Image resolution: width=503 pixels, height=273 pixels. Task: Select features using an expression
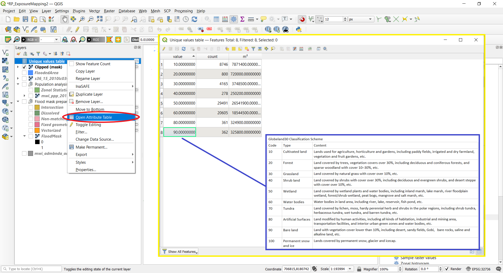[227, 49]
